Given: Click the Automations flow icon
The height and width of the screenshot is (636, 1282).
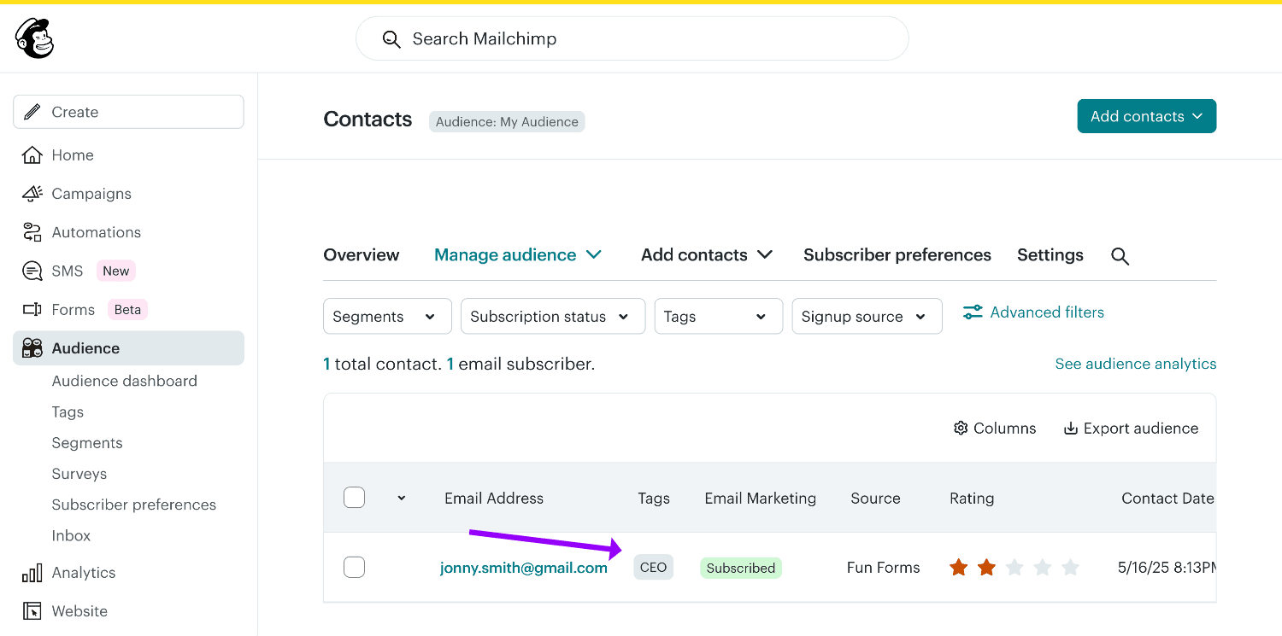Looking at the screenshot, I should (32, 232).
